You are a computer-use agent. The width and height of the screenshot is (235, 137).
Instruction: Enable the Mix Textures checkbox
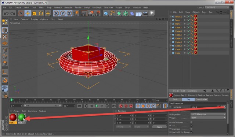[x=191, y=122]
